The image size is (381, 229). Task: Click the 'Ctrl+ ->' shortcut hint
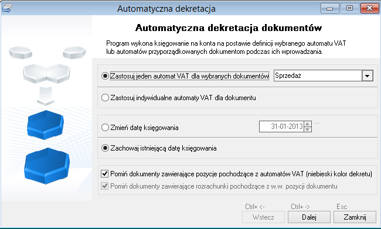click(300, 207)
